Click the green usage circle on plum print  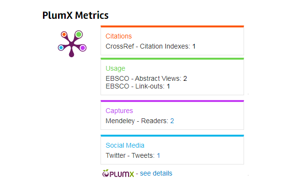[79, 34]
